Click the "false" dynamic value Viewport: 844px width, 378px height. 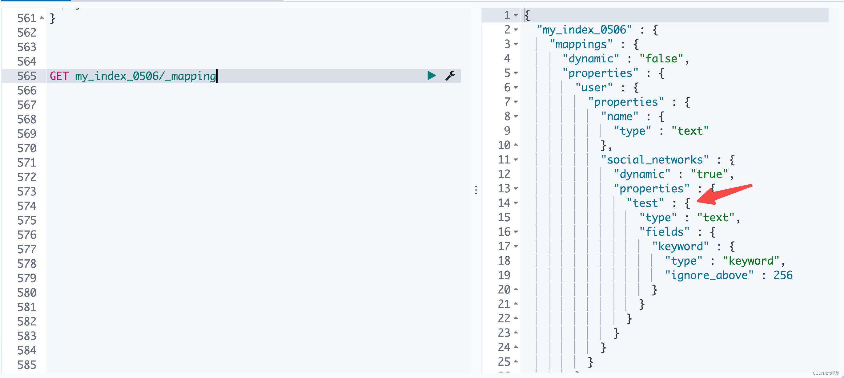coord(661,58)
